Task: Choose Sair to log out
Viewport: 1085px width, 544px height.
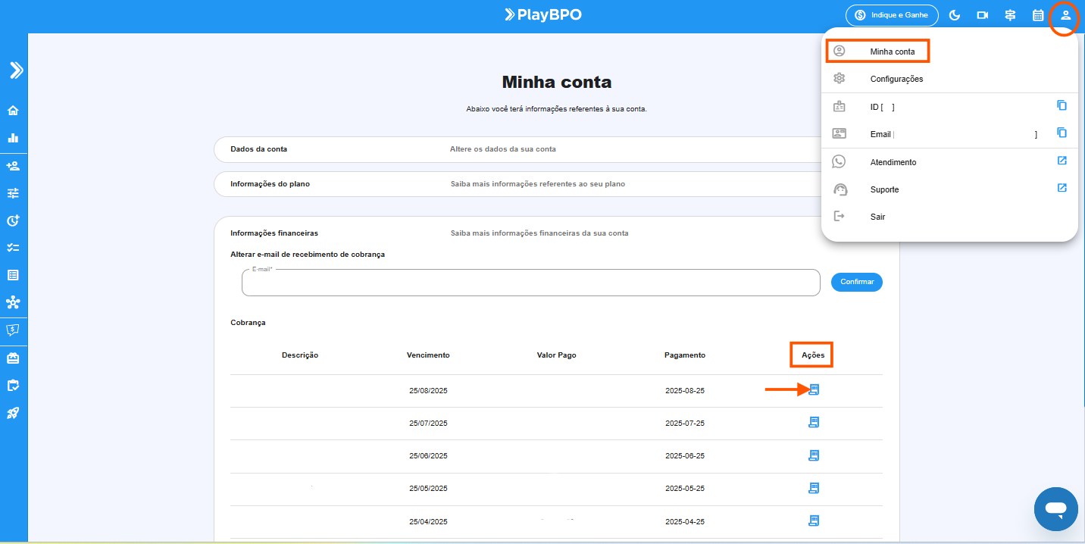Action: point(877,217)
